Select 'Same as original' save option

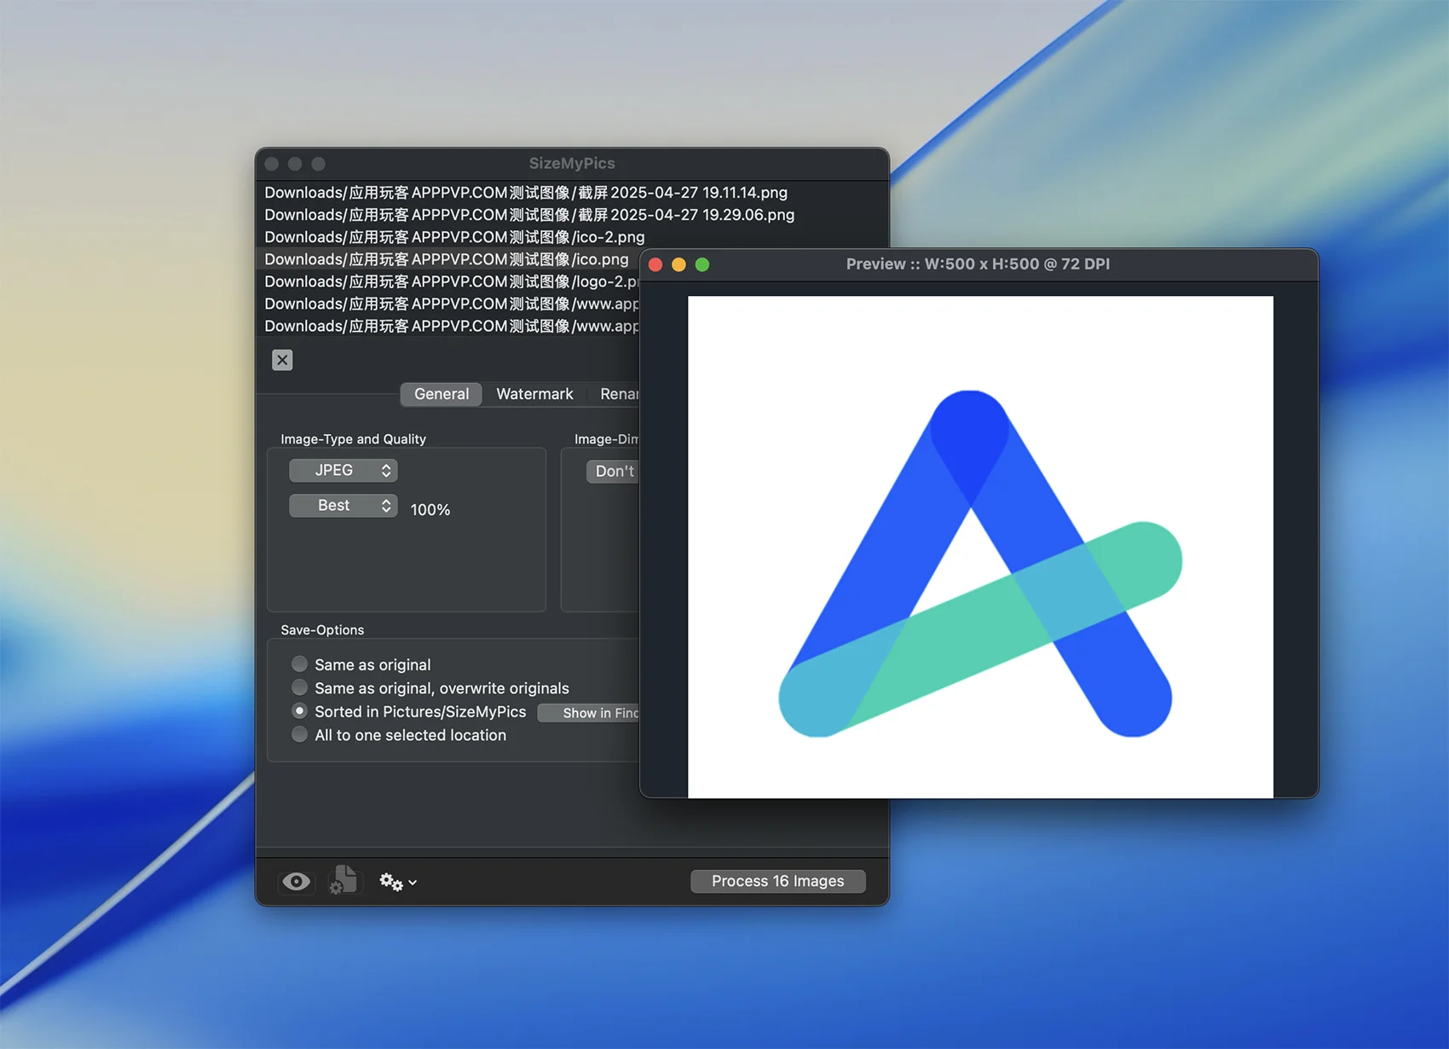coord(299,664)
